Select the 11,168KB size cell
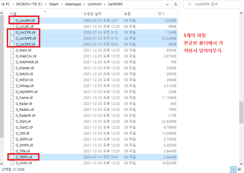This screenshot has height=173, width=244. click(169, 98)
